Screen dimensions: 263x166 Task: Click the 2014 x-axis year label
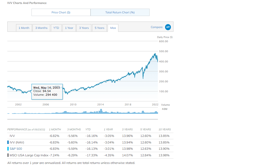[x=101, y=105]
